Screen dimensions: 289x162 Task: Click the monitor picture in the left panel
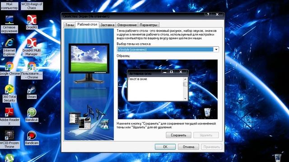[x=89, y=63]
